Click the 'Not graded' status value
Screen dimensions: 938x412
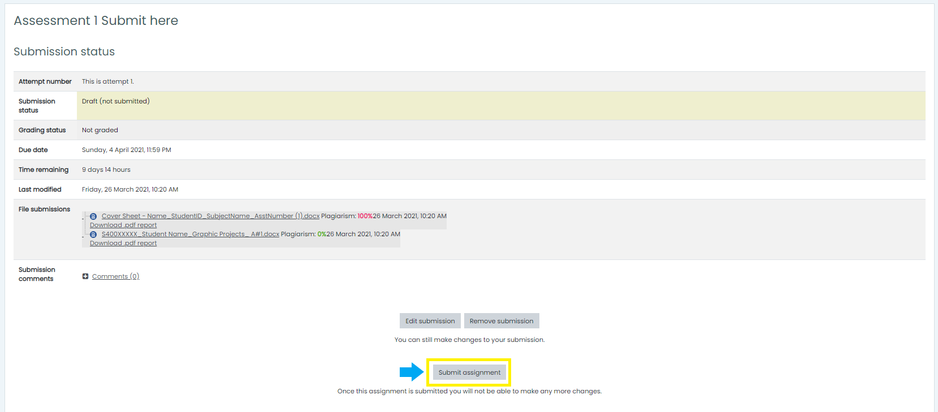(x=100, y=130)
